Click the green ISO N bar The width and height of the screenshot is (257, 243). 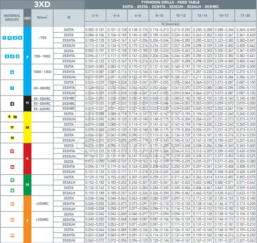click(27, 185)
